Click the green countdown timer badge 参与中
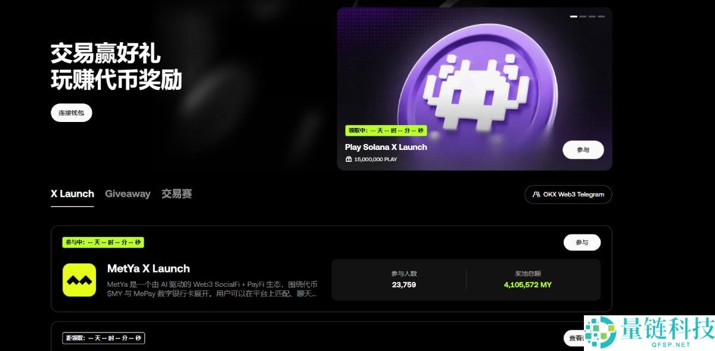This screenshot has height=351, width=715. pos(102,242)
